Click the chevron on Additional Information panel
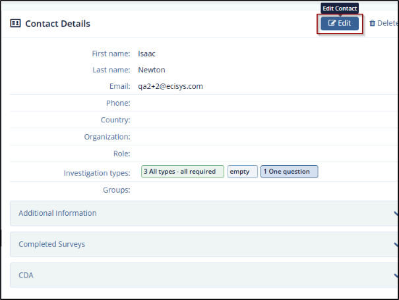Viewport: 399px width, 300px height. [x=395, y=213]
